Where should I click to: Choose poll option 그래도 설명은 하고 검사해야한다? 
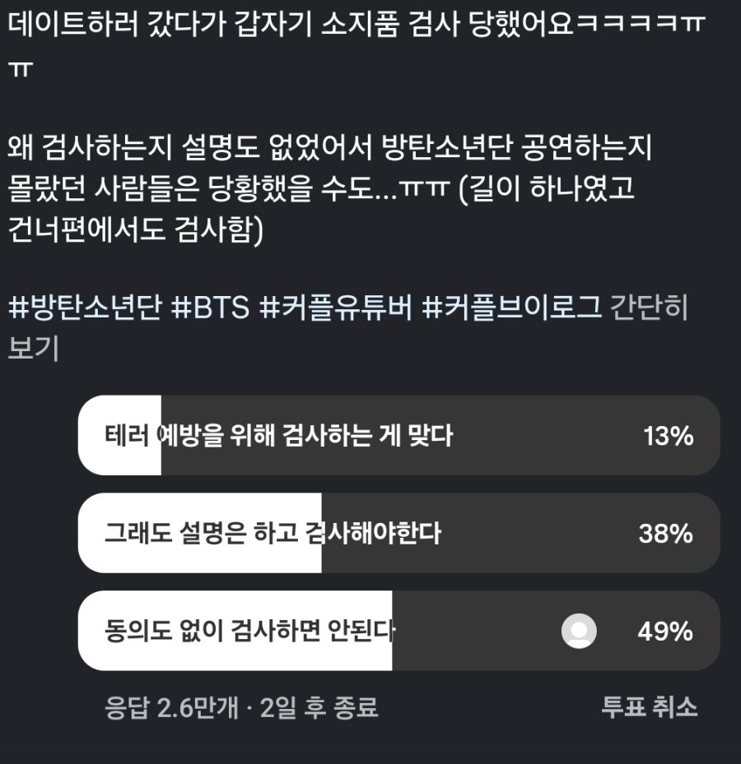tap(273, 533)
